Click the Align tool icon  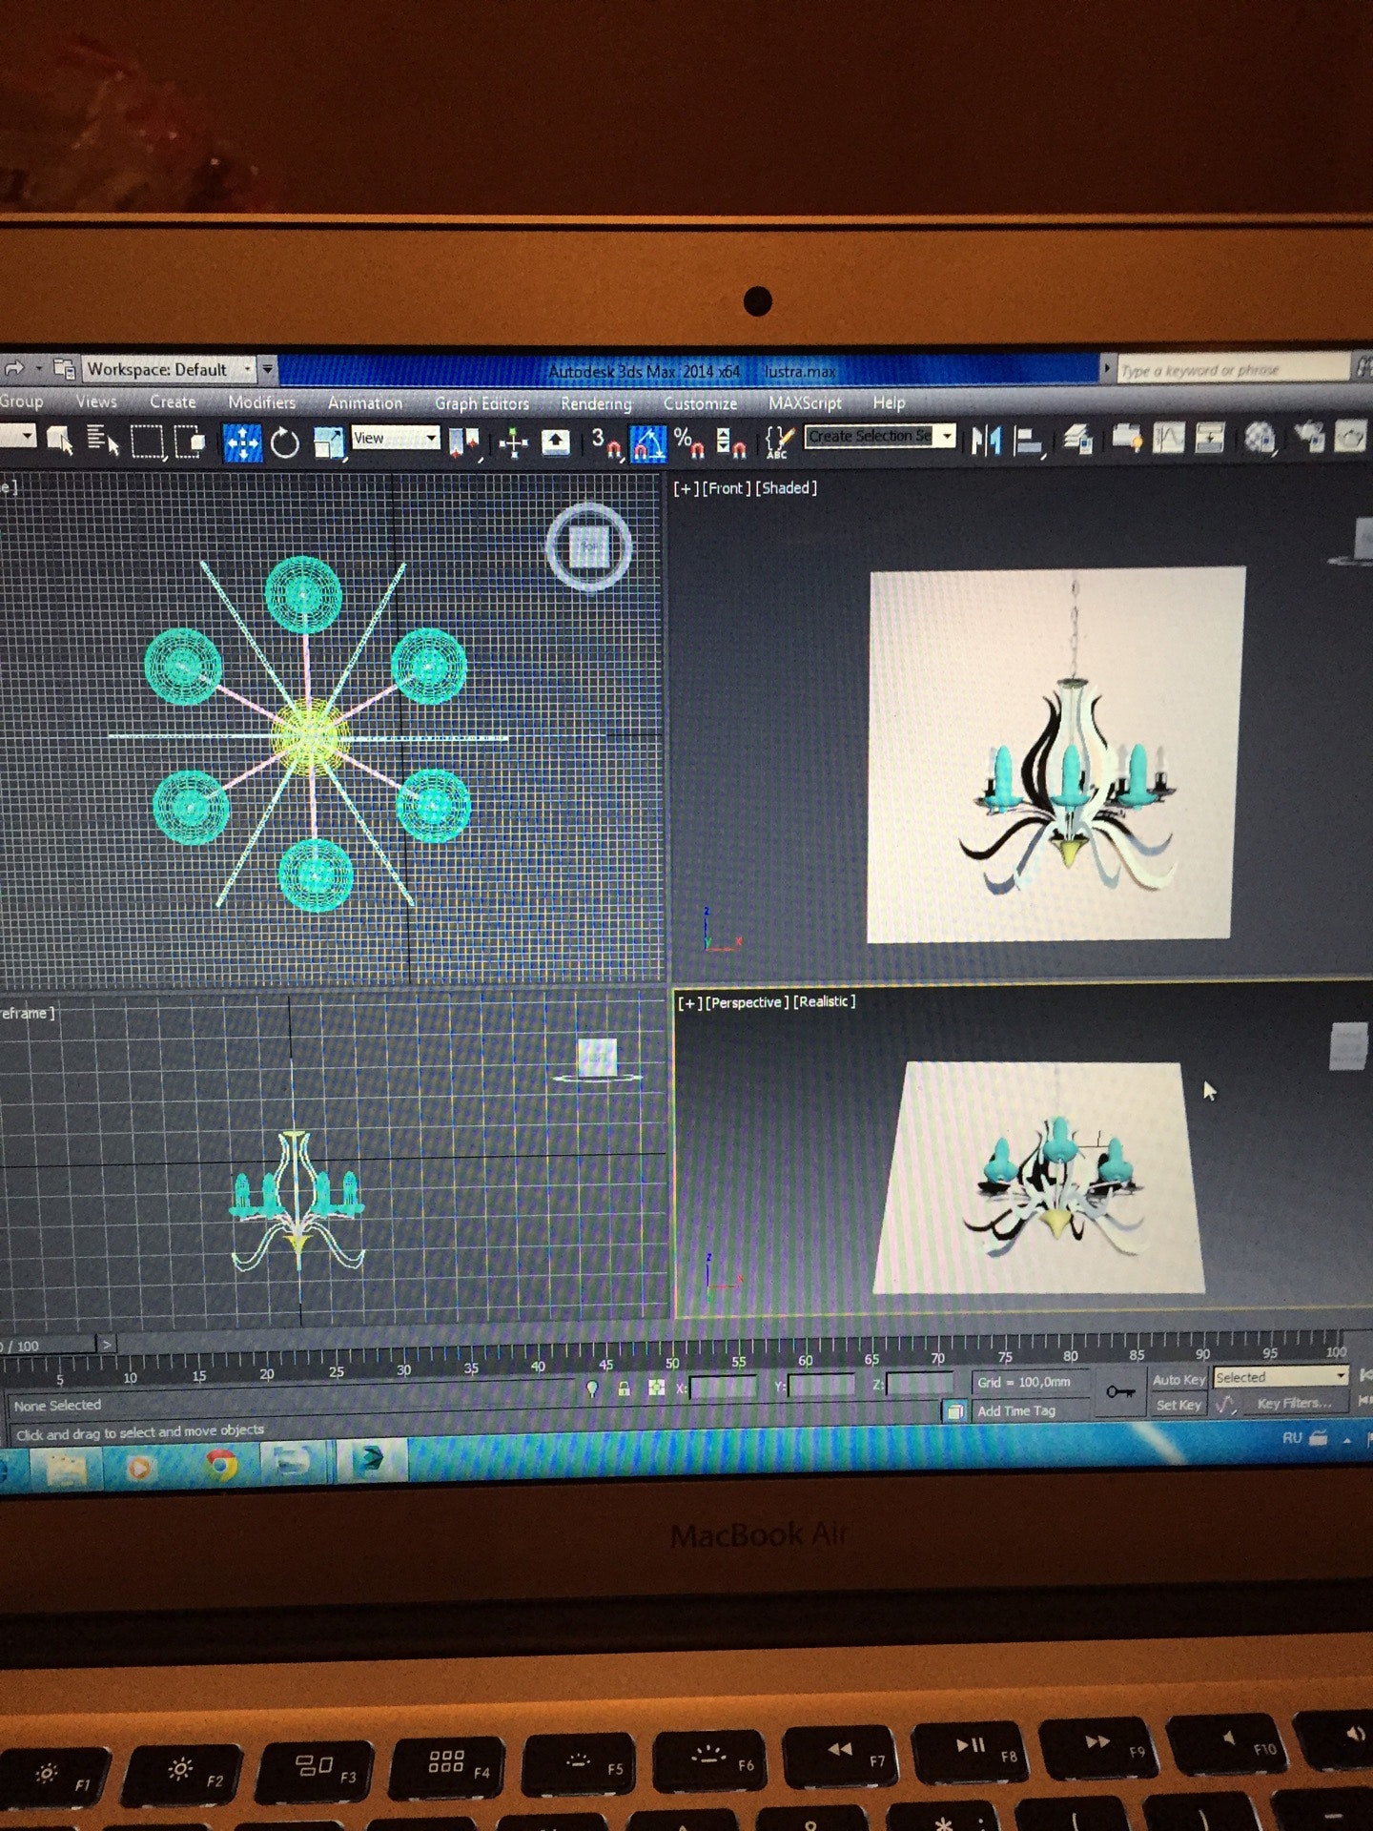pyautogui.click(x=1029, y=441)
